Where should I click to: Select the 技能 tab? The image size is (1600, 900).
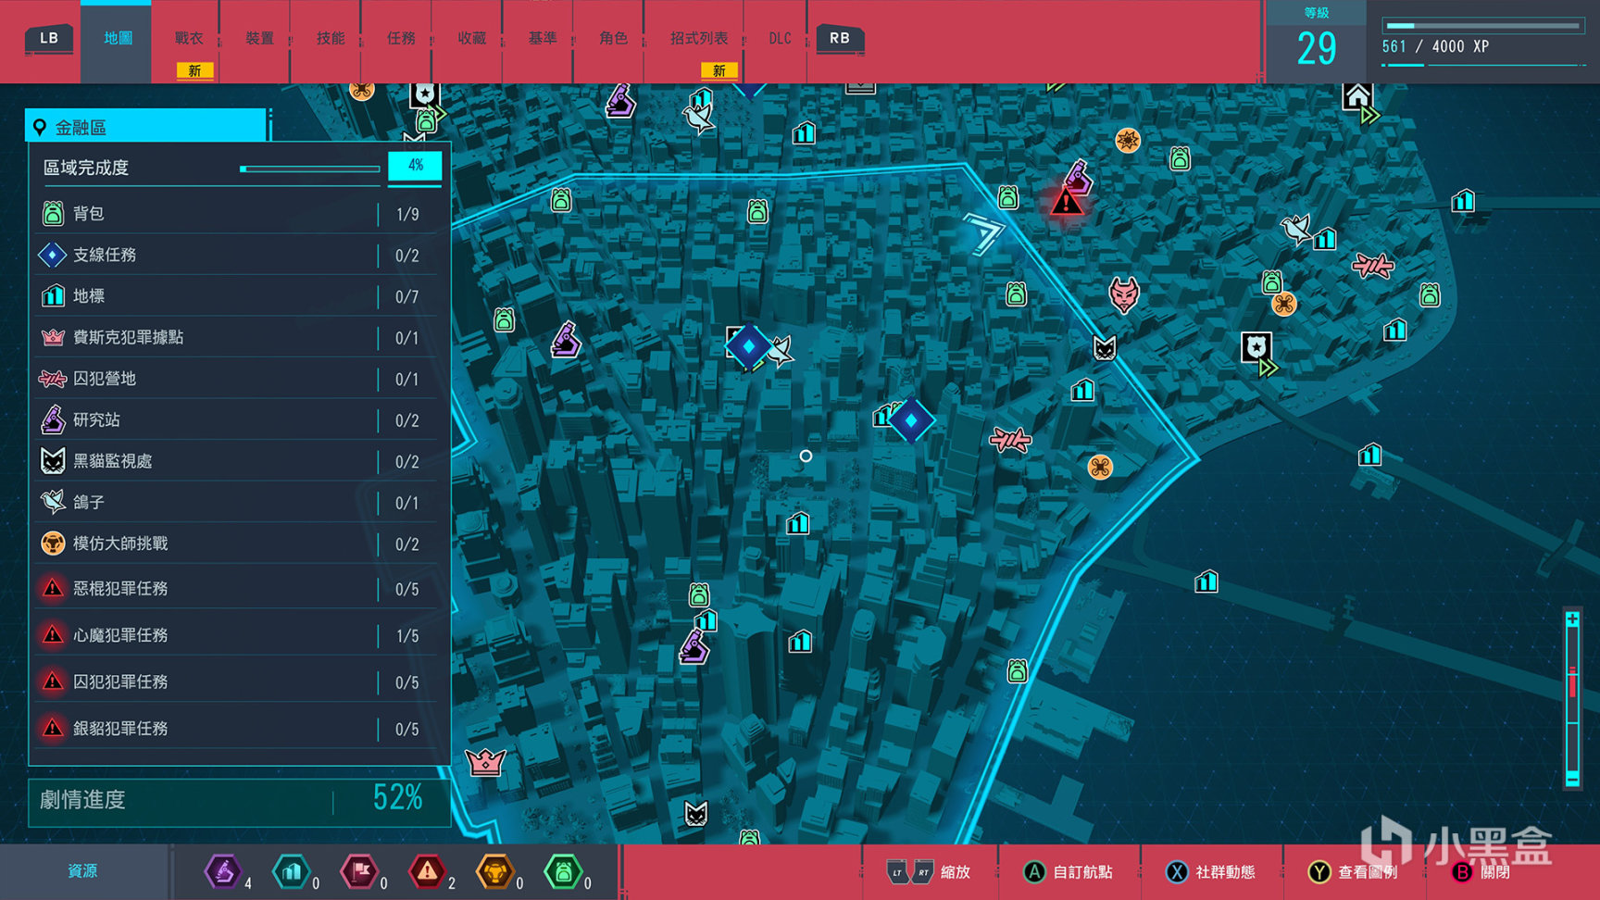[331, 38]
